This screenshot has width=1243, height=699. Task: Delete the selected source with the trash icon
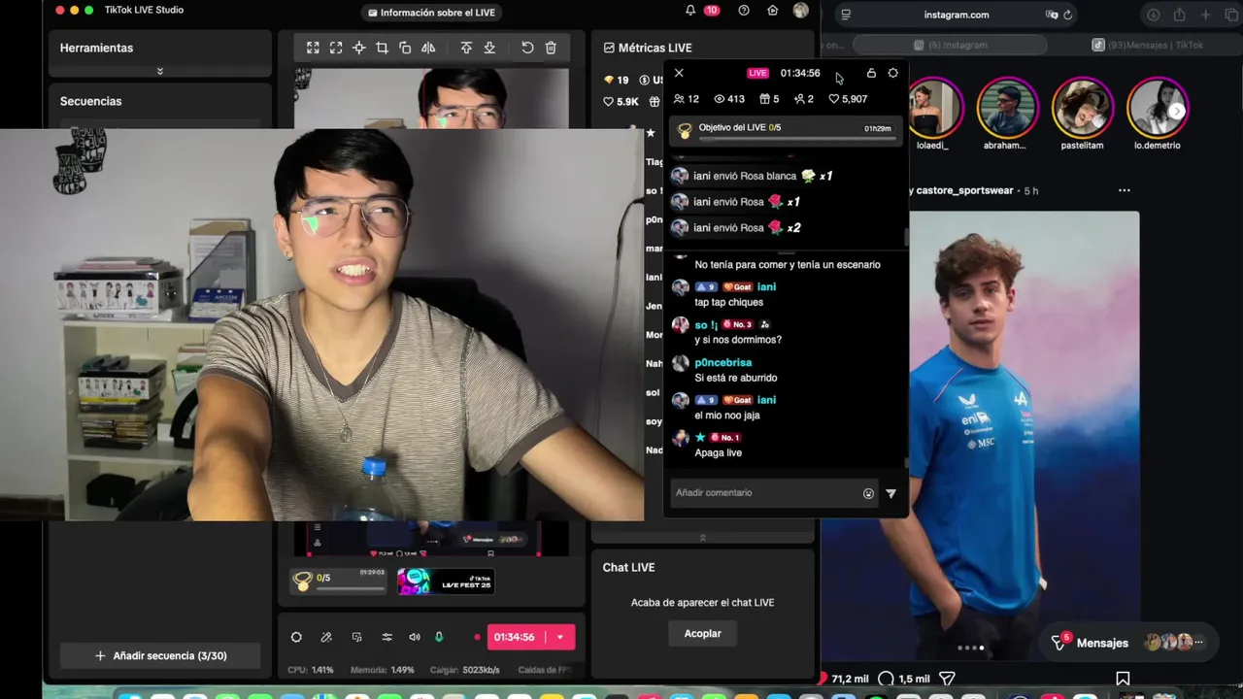[551, 48]
